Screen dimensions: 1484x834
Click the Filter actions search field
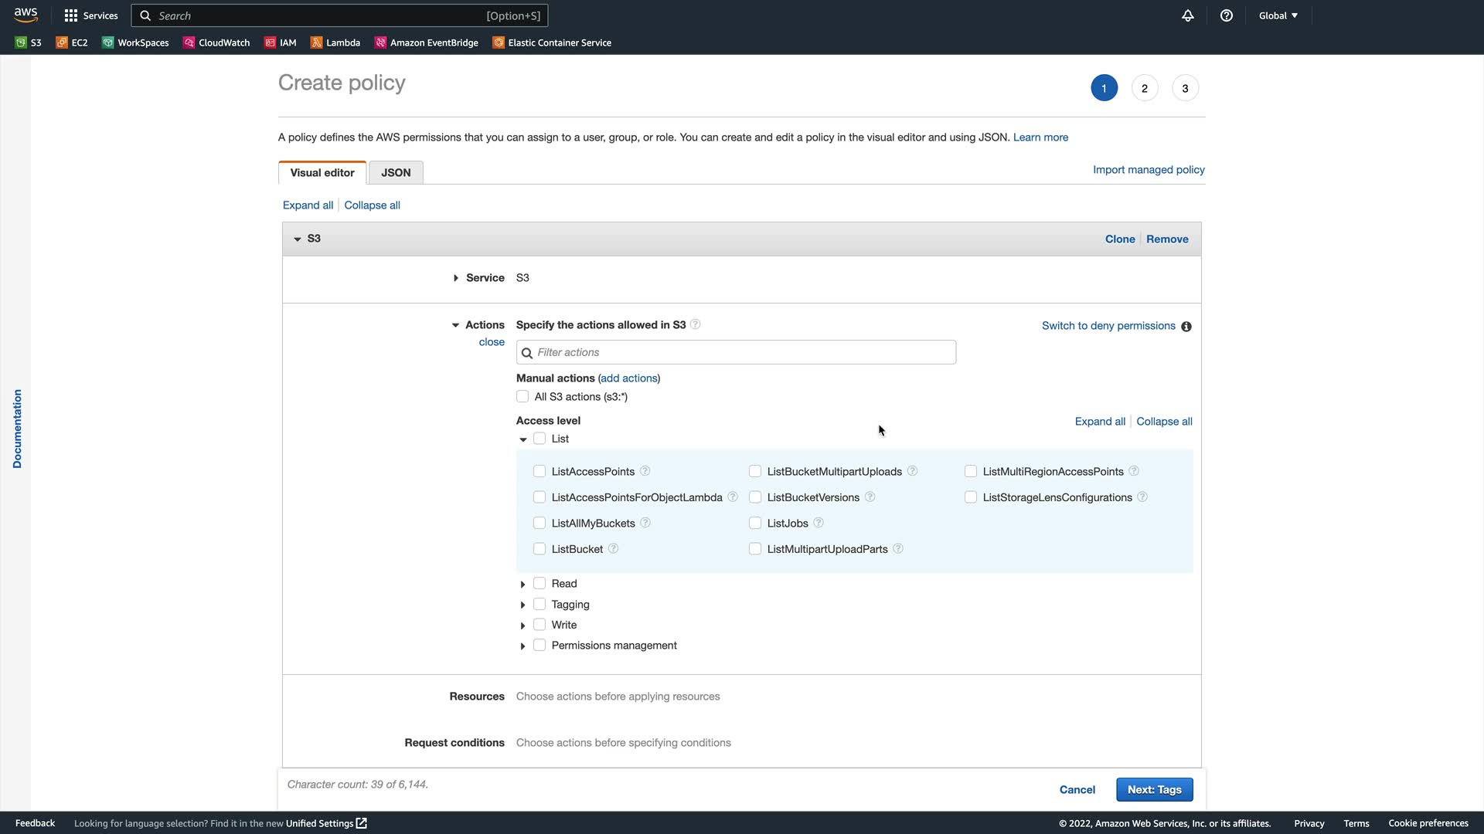(736, 352)
